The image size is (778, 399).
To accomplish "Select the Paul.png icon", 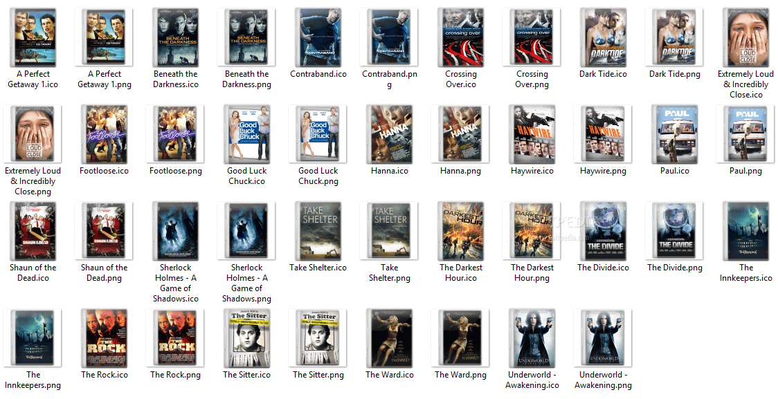I will click(745, 134).
